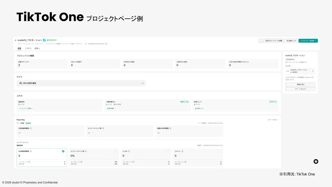Click the ブリーフをコピー button
This screenshot has width=332, height=187.
click(300, 89)
